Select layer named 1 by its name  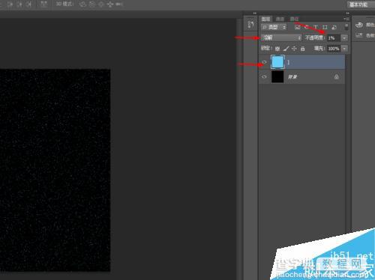(x=288, y=62)
